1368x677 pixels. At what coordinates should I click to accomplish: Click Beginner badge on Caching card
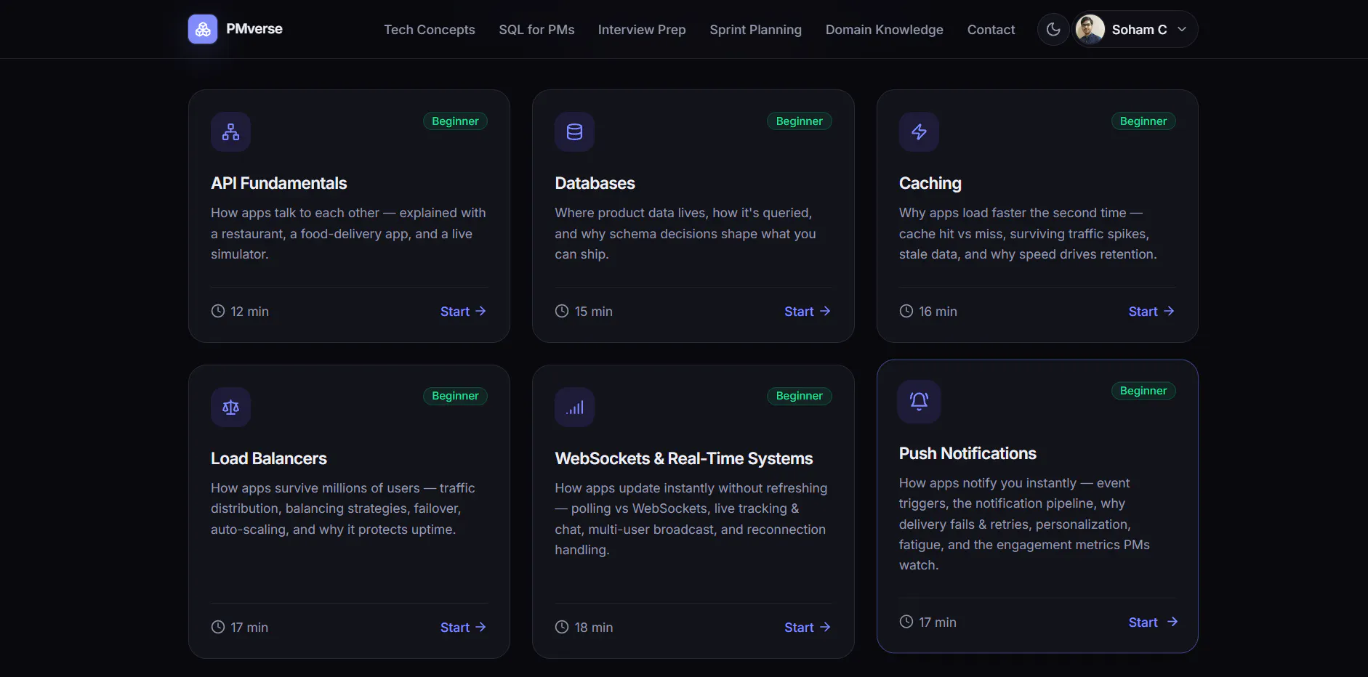pyautogui.click(x=1143, y=121)
